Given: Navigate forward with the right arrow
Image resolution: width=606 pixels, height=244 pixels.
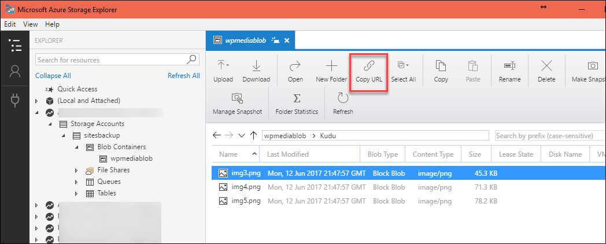Looking at the screenshot, I should point(229,135).
